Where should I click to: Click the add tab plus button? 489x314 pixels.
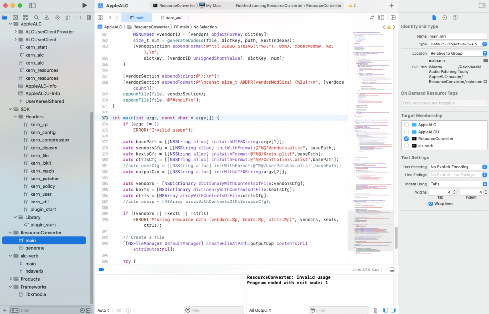pos(391,5)
